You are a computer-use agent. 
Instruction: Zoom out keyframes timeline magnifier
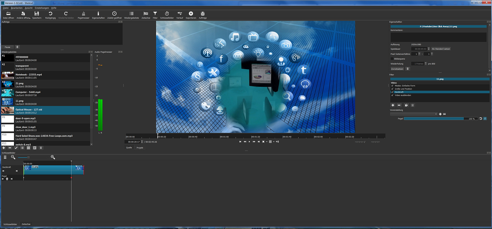click(13, 157)
